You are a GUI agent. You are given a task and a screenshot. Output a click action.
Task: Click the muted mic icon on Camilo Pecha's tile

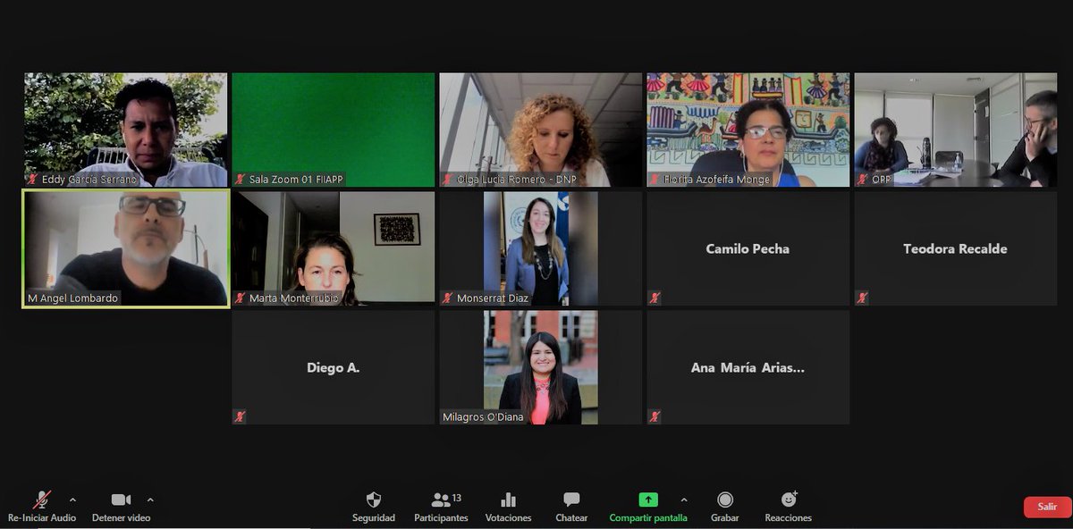tap(654, 297)
